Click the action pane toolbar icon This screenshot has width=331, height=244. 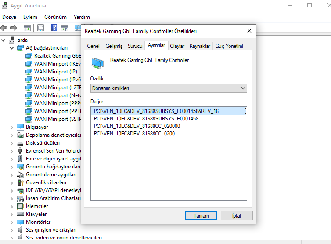pos(65,28)
